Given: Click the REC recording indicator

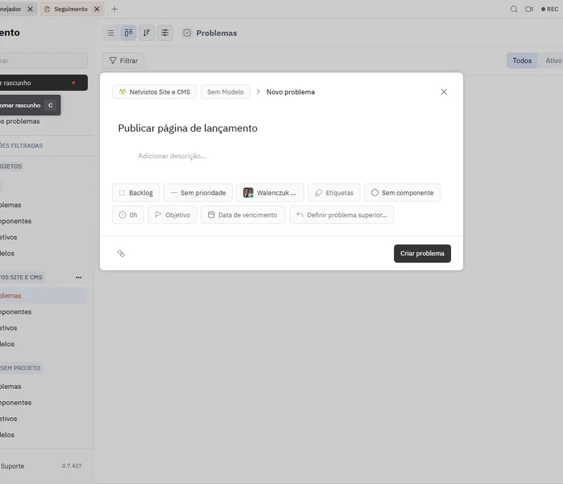Looking at the screenshot, I should (550, 9).
